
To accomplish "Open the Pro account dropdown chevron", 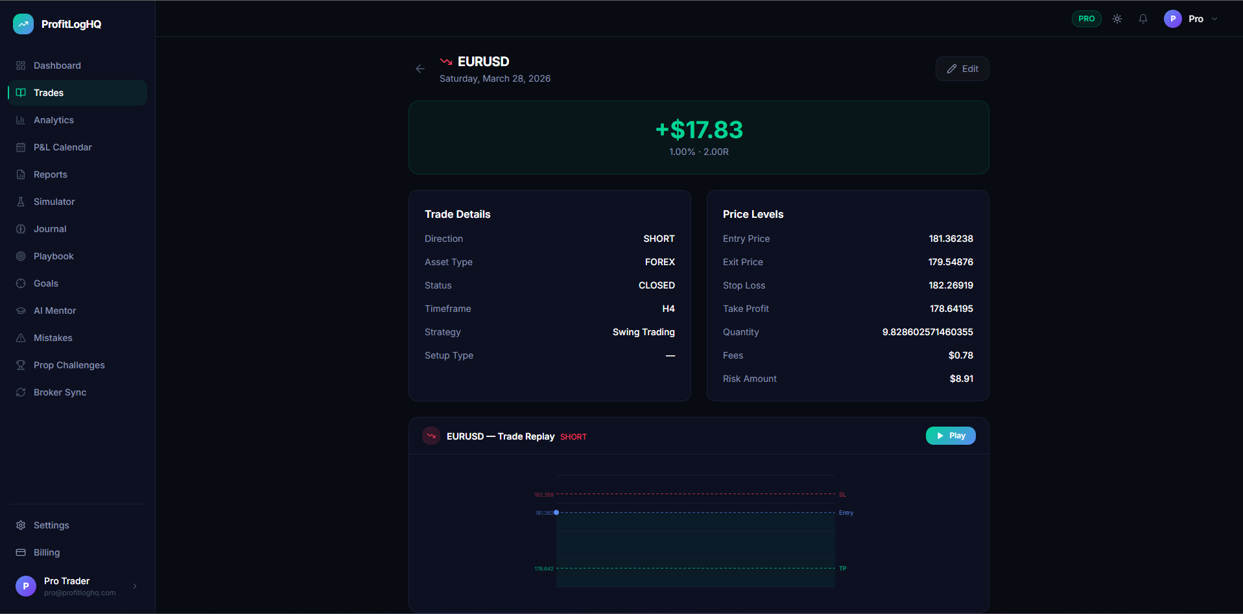I will click(x=1214, y=19).
